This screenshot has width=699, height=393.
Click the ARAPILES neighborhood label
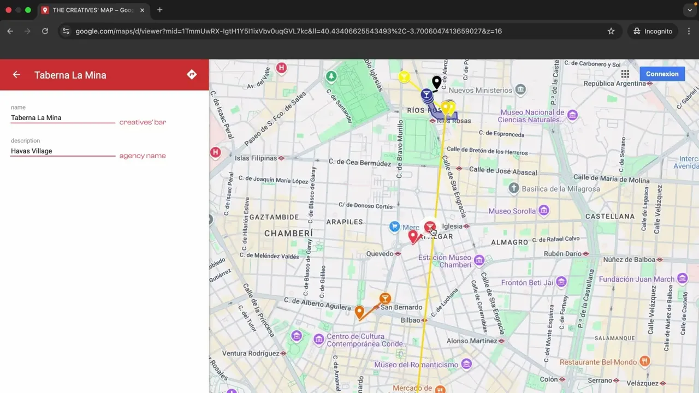tap(345, 222)
